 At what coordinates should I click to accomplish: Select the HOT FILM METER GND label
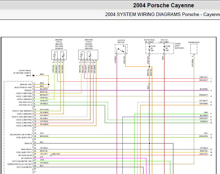coord(22,161)
